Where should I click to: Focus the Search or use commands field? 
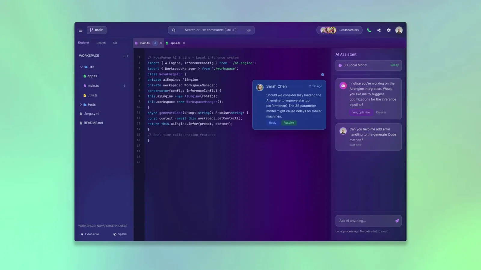(211, 30)
